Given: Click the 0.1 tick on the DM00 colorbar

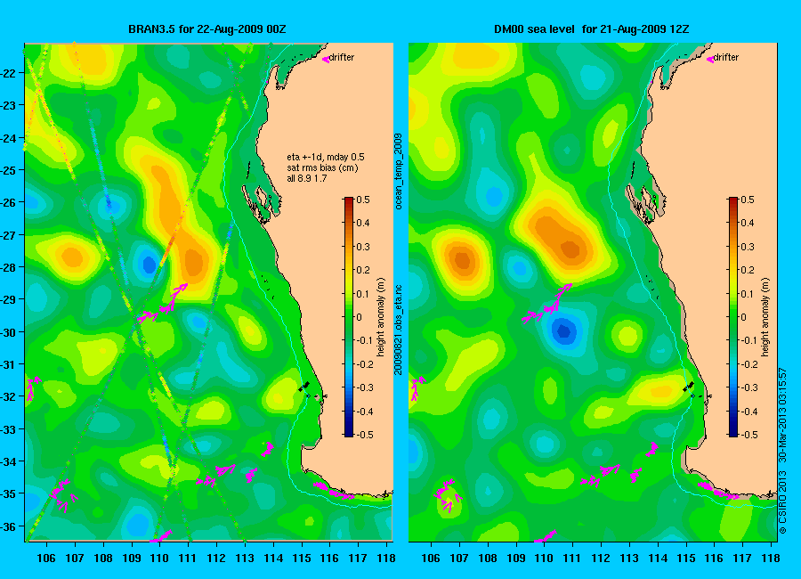Looking at the screenshot, I should point(747,294).
